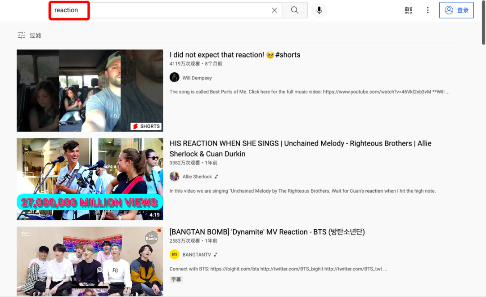Screen dimensions: 486x297
Task: Click the 登录 sign-in button
Action: click(x=456, y=10)
